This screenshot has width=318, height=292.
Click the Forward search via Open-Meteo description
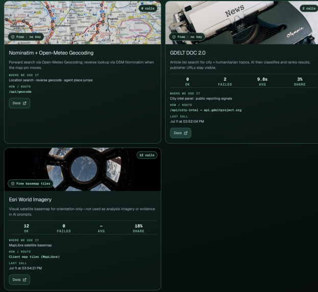[x=81, y=65]
